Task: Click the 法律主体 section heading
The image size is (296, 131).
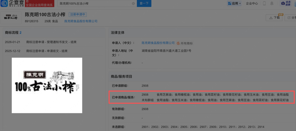Action: 117,33
